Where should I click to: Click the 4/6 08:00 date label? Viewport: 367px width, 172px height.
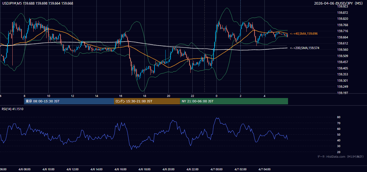(25, 169)
